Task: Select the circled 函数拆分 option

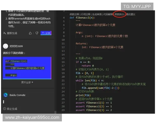Action: (119, 14)
